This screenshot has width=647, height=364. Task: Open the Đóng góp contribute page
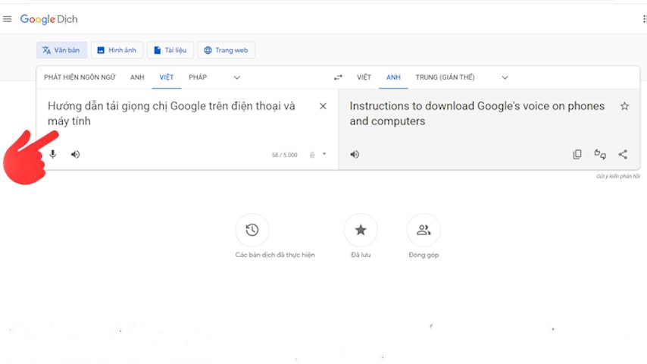click(x=424, y=230)
